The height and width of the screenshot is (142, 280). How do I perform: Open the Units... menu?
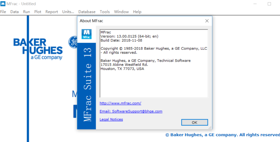68,12
